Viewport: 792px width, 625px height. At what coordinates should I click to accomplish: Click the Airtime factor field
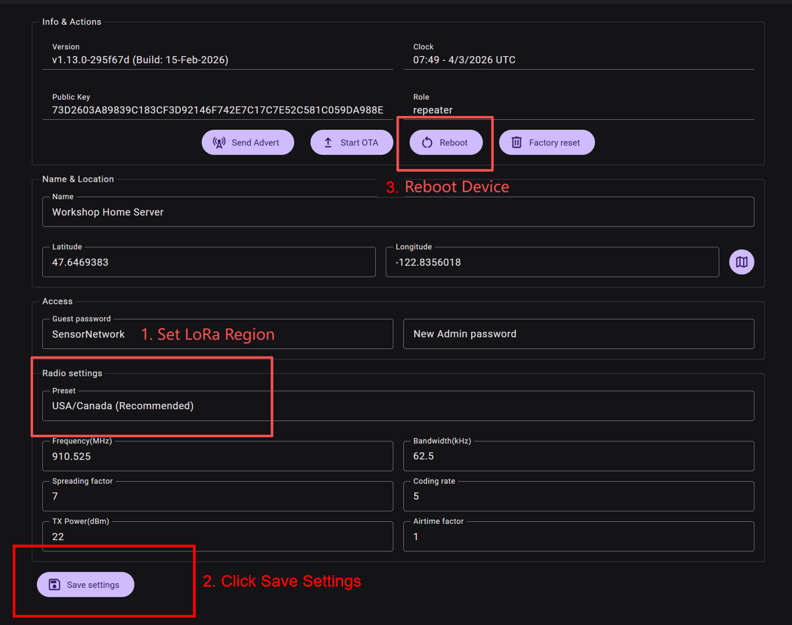pos(578,537)
